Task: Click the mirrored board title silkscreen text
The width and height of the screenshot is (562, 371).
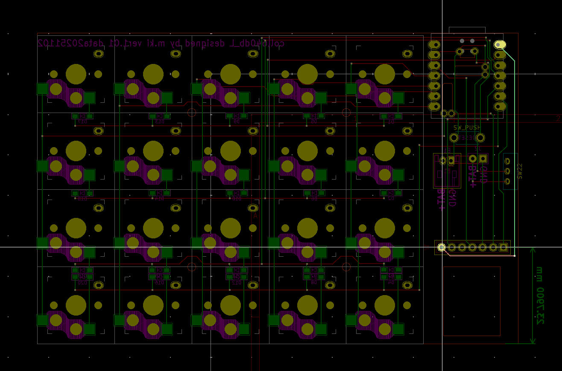Action: point(161,43)
